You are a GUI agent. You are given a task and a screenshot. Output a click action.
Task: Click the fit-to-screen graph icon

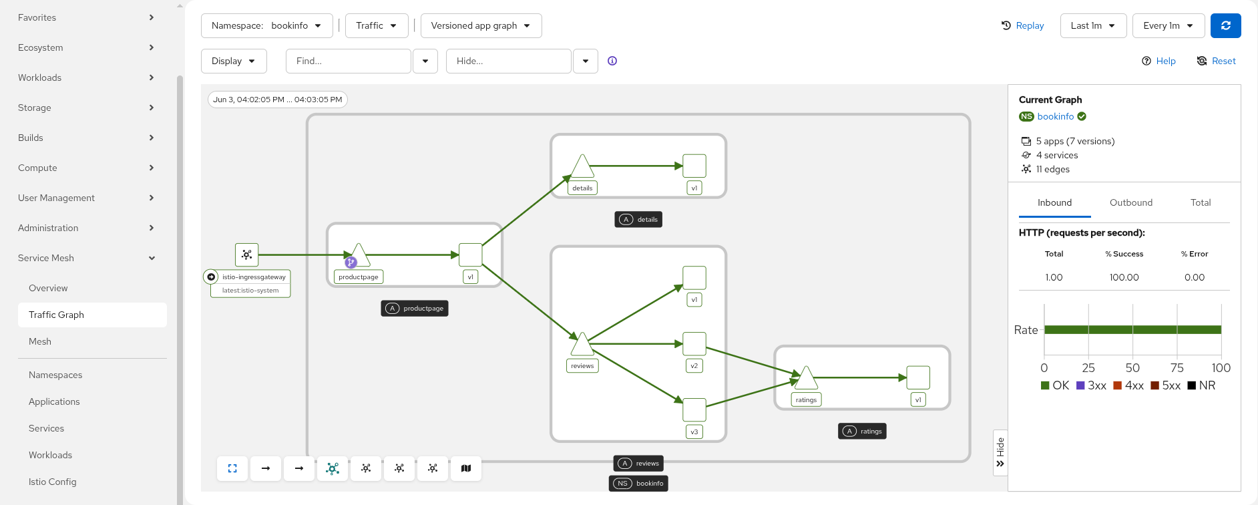232,468
